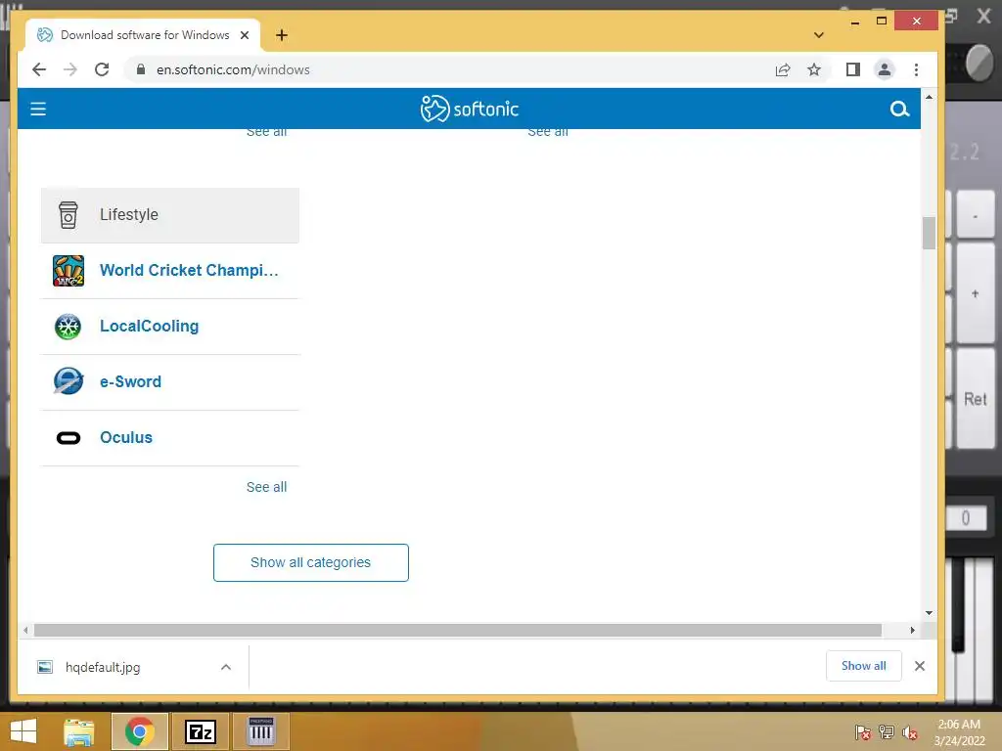Click the Lifestyle coffee cup icon
The width and height of the screenshot is (1002, 751).
coord(68,215)
